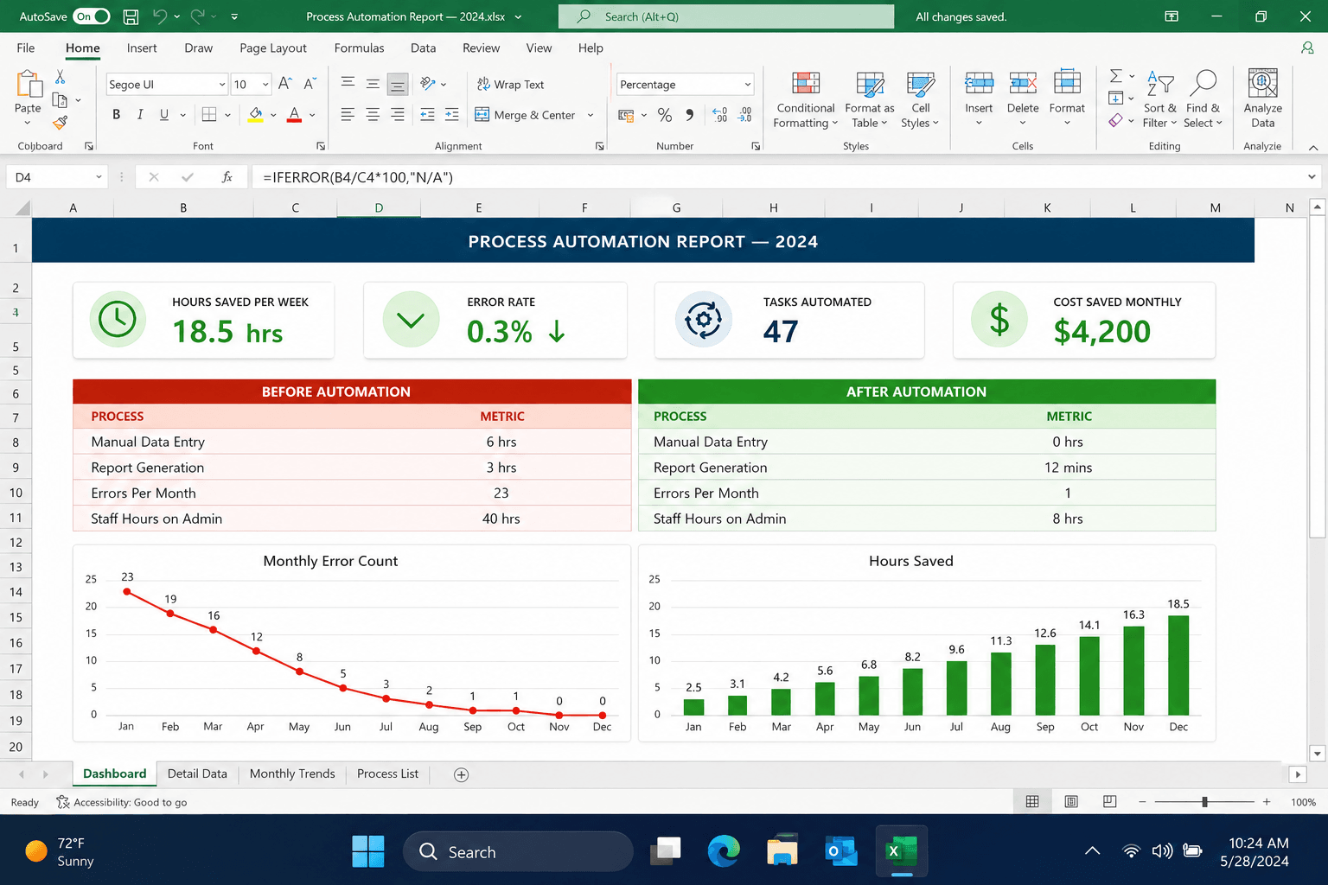Open the Detail Data sheet tab
This screenshot has width=1328, height=885.
(x=197, y=774)
